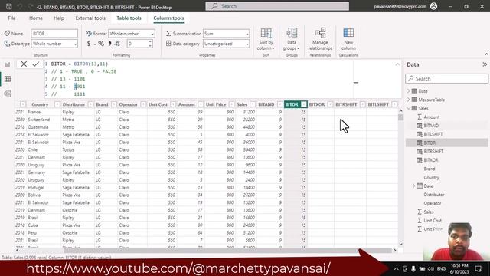
Task: Switch to Home tab
Action: (x=36, y=18)
